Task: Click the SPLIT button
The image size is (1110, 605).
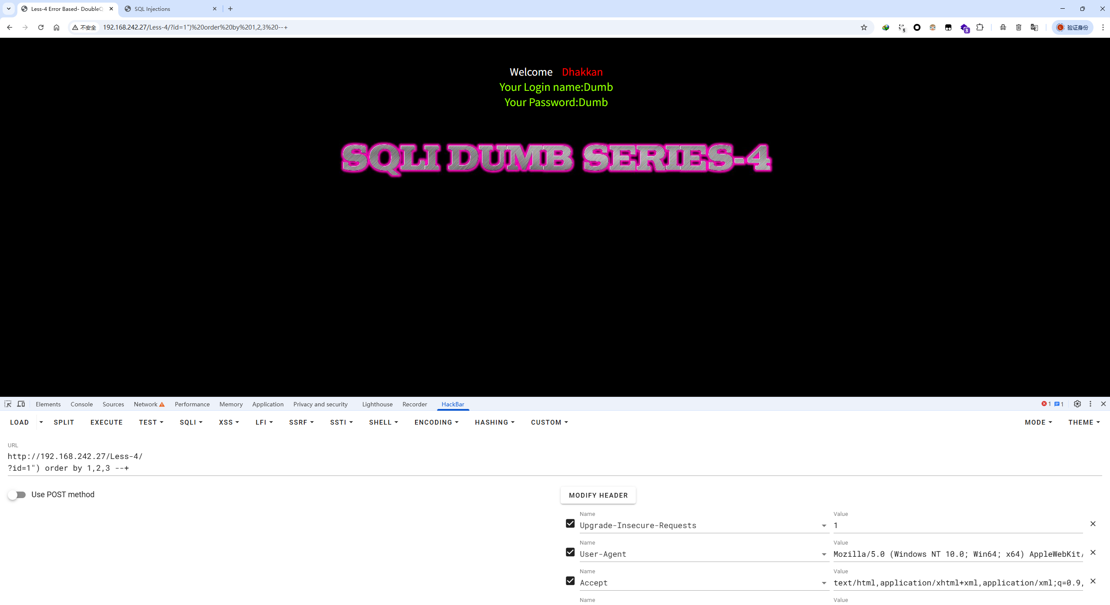Action: tap(64, 422)
